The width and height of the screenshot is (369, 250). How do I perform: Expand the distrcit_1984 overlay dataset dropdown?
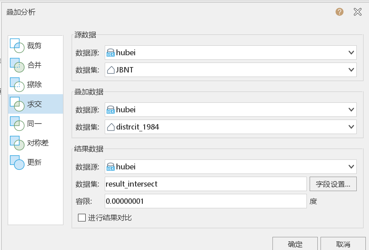(x=231, y=127)
